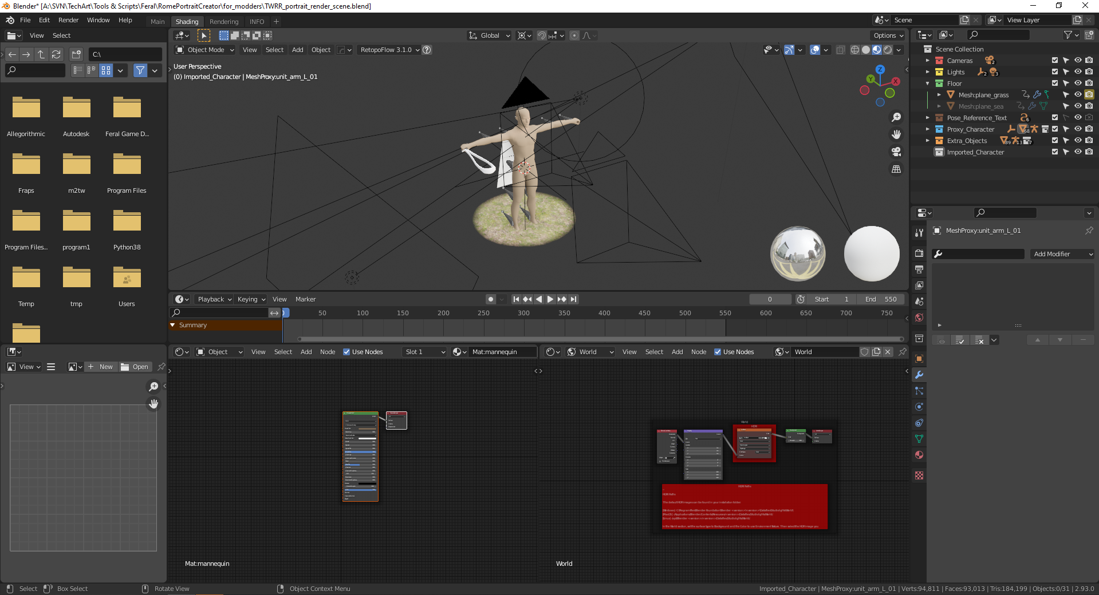The height and width of the screenshot is (595, 1099).
Task: Hide the Floor collection in viewport
Action: pos(1078,84)
